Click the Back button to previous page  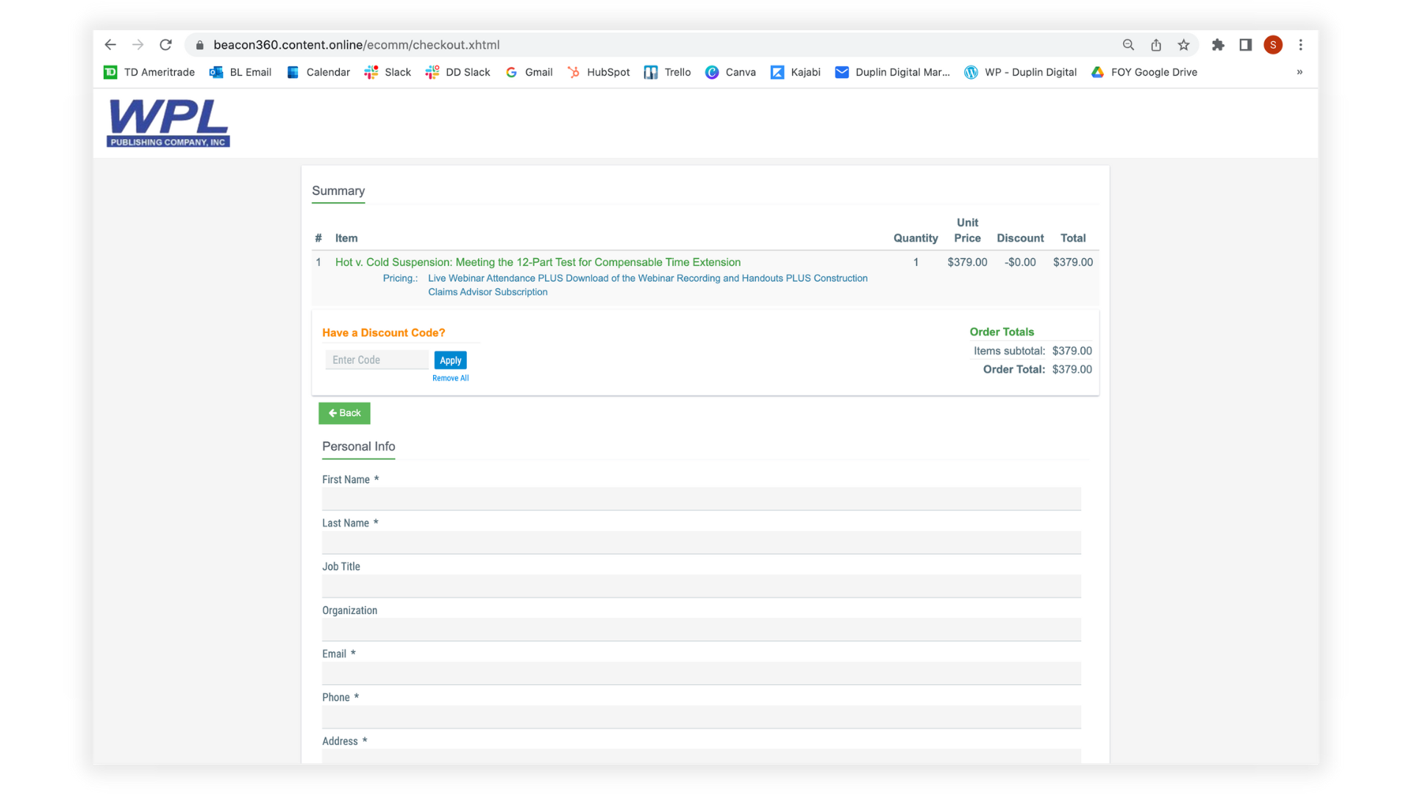[x=345, y=413]
